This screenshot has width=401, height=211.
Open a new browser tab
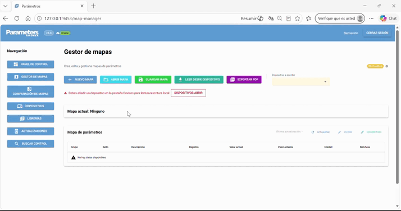point(93,6)
